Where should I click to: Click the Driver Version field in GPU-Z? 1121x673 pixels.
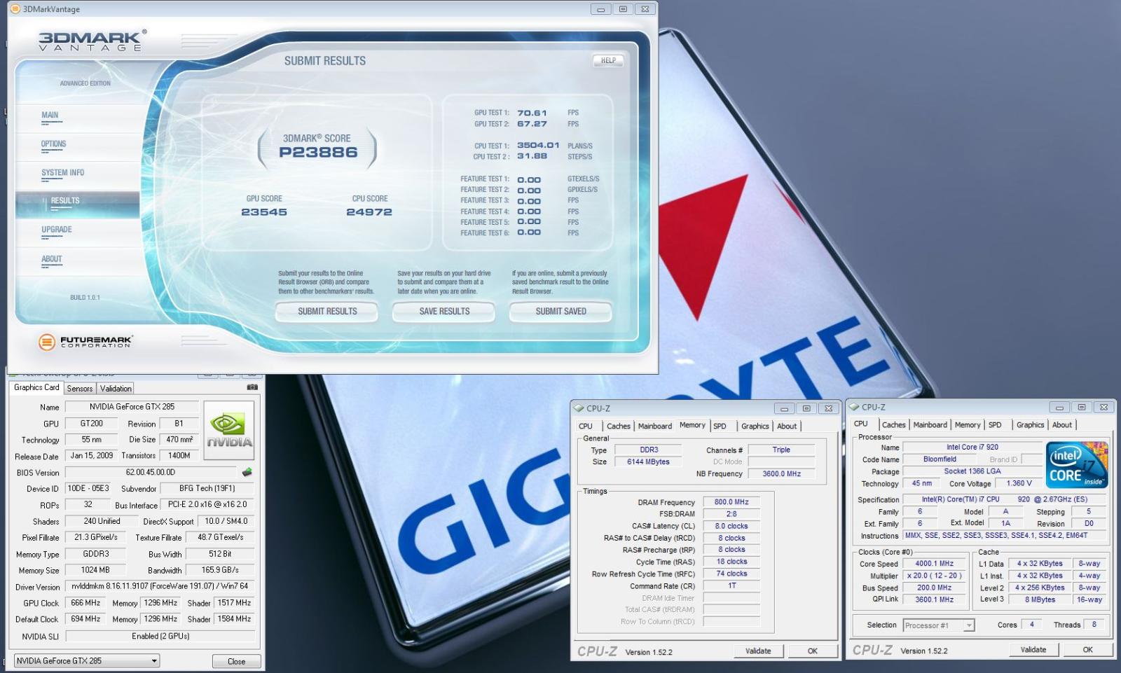click(160, 586)
